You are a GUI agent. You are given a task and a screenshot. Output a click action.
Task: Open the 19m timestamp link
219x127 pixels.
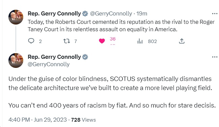point(142,14)
